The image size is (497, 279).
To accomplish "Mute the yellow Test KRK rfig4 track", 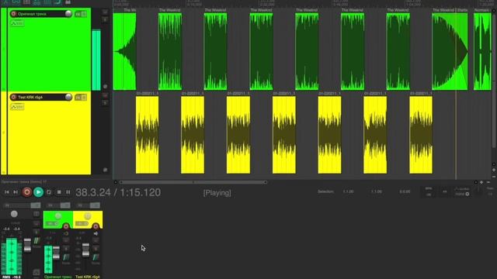I will (x=106, y=95).
